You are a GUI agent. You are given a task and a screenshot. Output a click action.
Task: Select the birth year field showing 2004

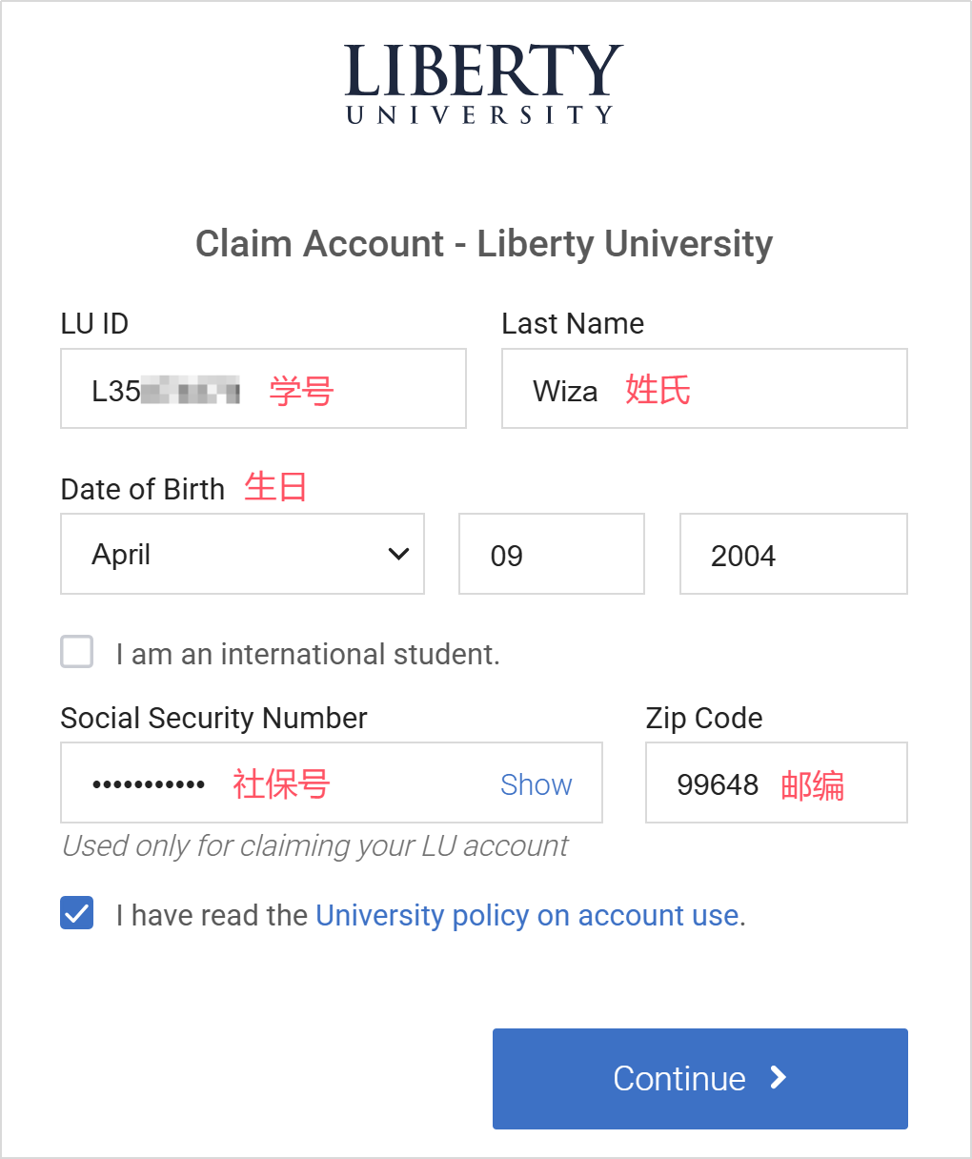pyautogui.click(x=792, y=555)
